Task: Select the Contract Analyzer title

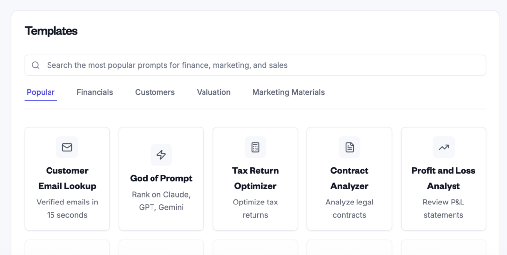Action: 350,178
